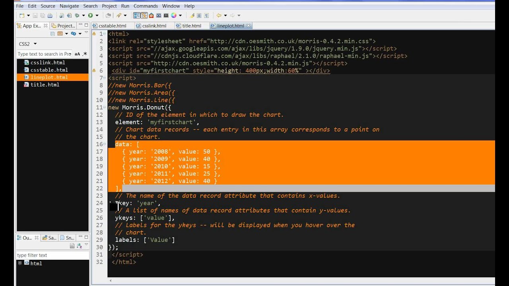Open the Run dropdown arrow
The image size is (509, 286).
click(97, 15)
